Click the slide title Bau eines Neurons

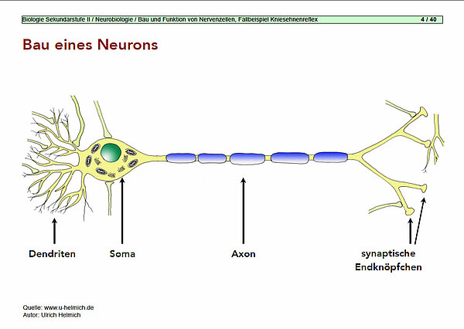coord(90,46)
